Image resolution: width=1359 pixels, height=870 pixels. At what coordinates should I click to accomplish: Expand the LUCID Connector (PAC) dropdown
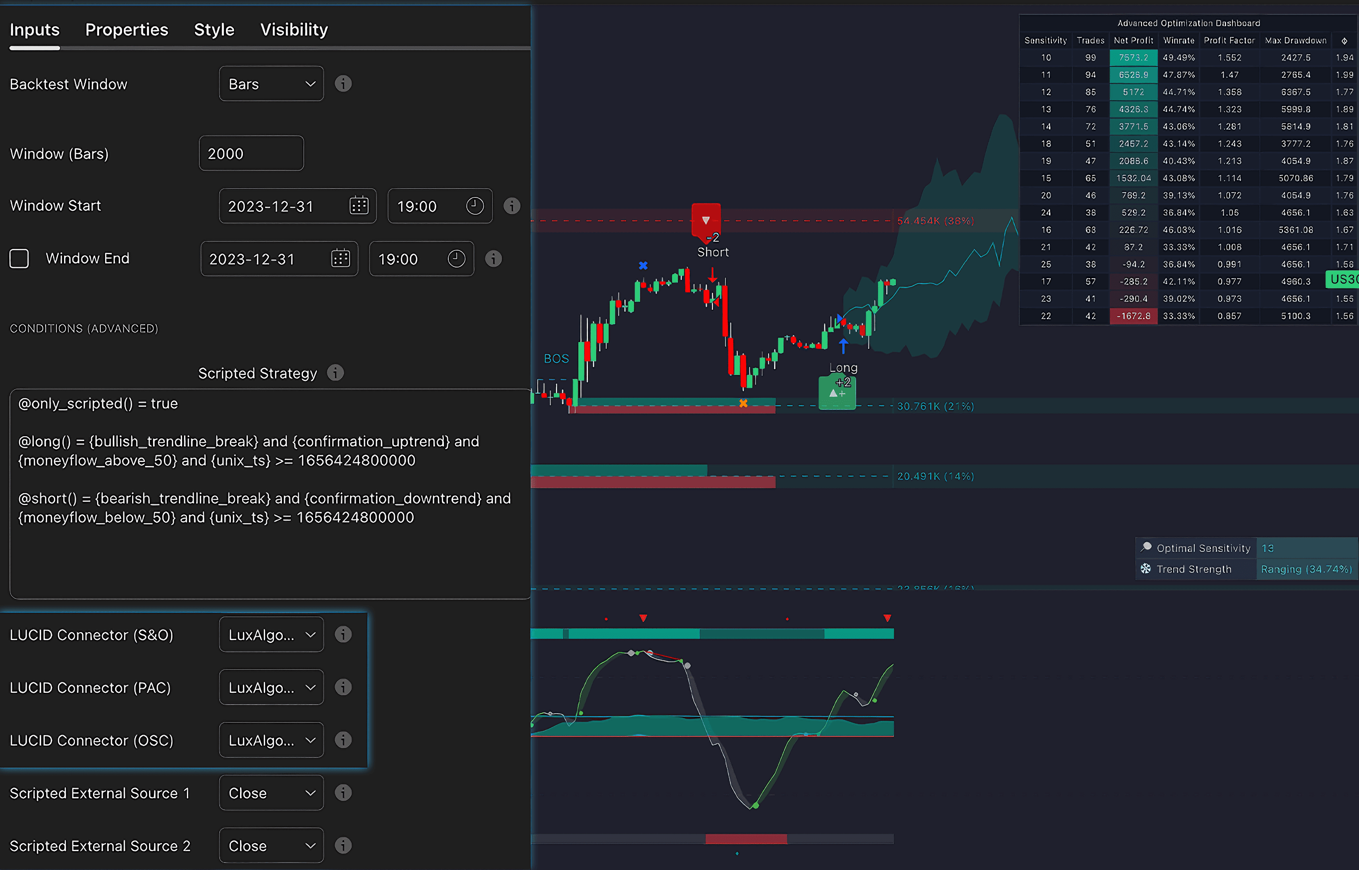271,687
